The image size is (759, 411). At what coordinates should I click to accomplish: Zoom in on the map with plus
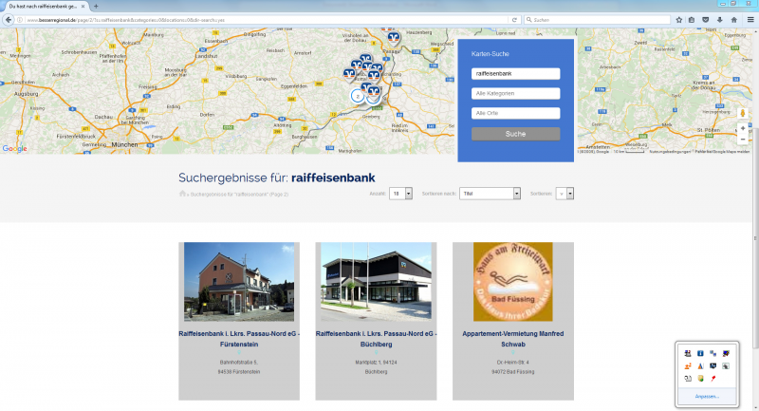tap(742, 128)
